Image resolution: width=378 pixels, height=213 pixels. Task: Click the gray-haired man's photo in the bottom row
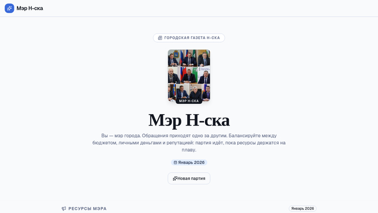click(195, 92)
